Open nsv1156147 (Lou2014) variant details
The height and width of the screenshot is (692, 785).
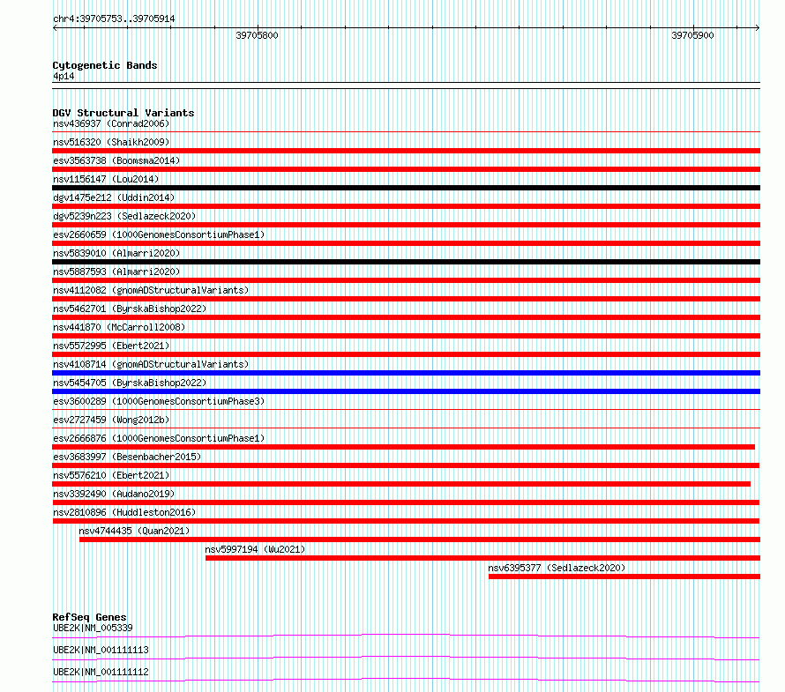106,179
